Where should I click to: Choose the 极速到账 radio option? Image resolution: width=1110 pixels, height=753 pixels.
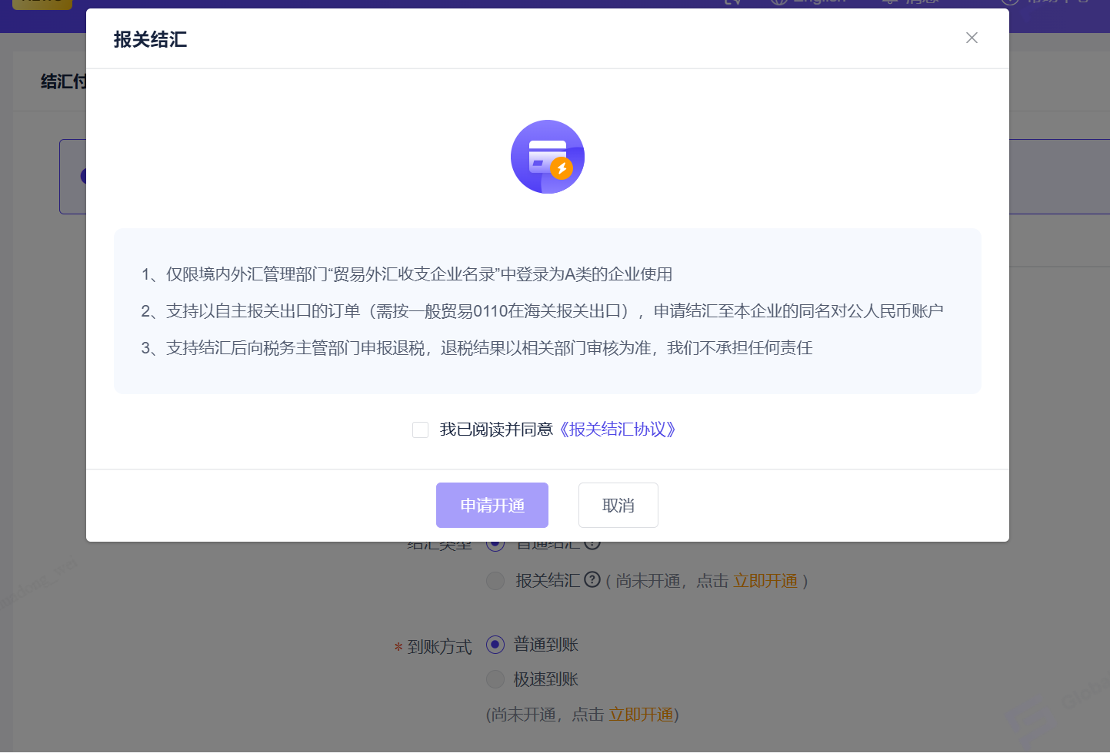pyautogui.click(x=495, y=679)
